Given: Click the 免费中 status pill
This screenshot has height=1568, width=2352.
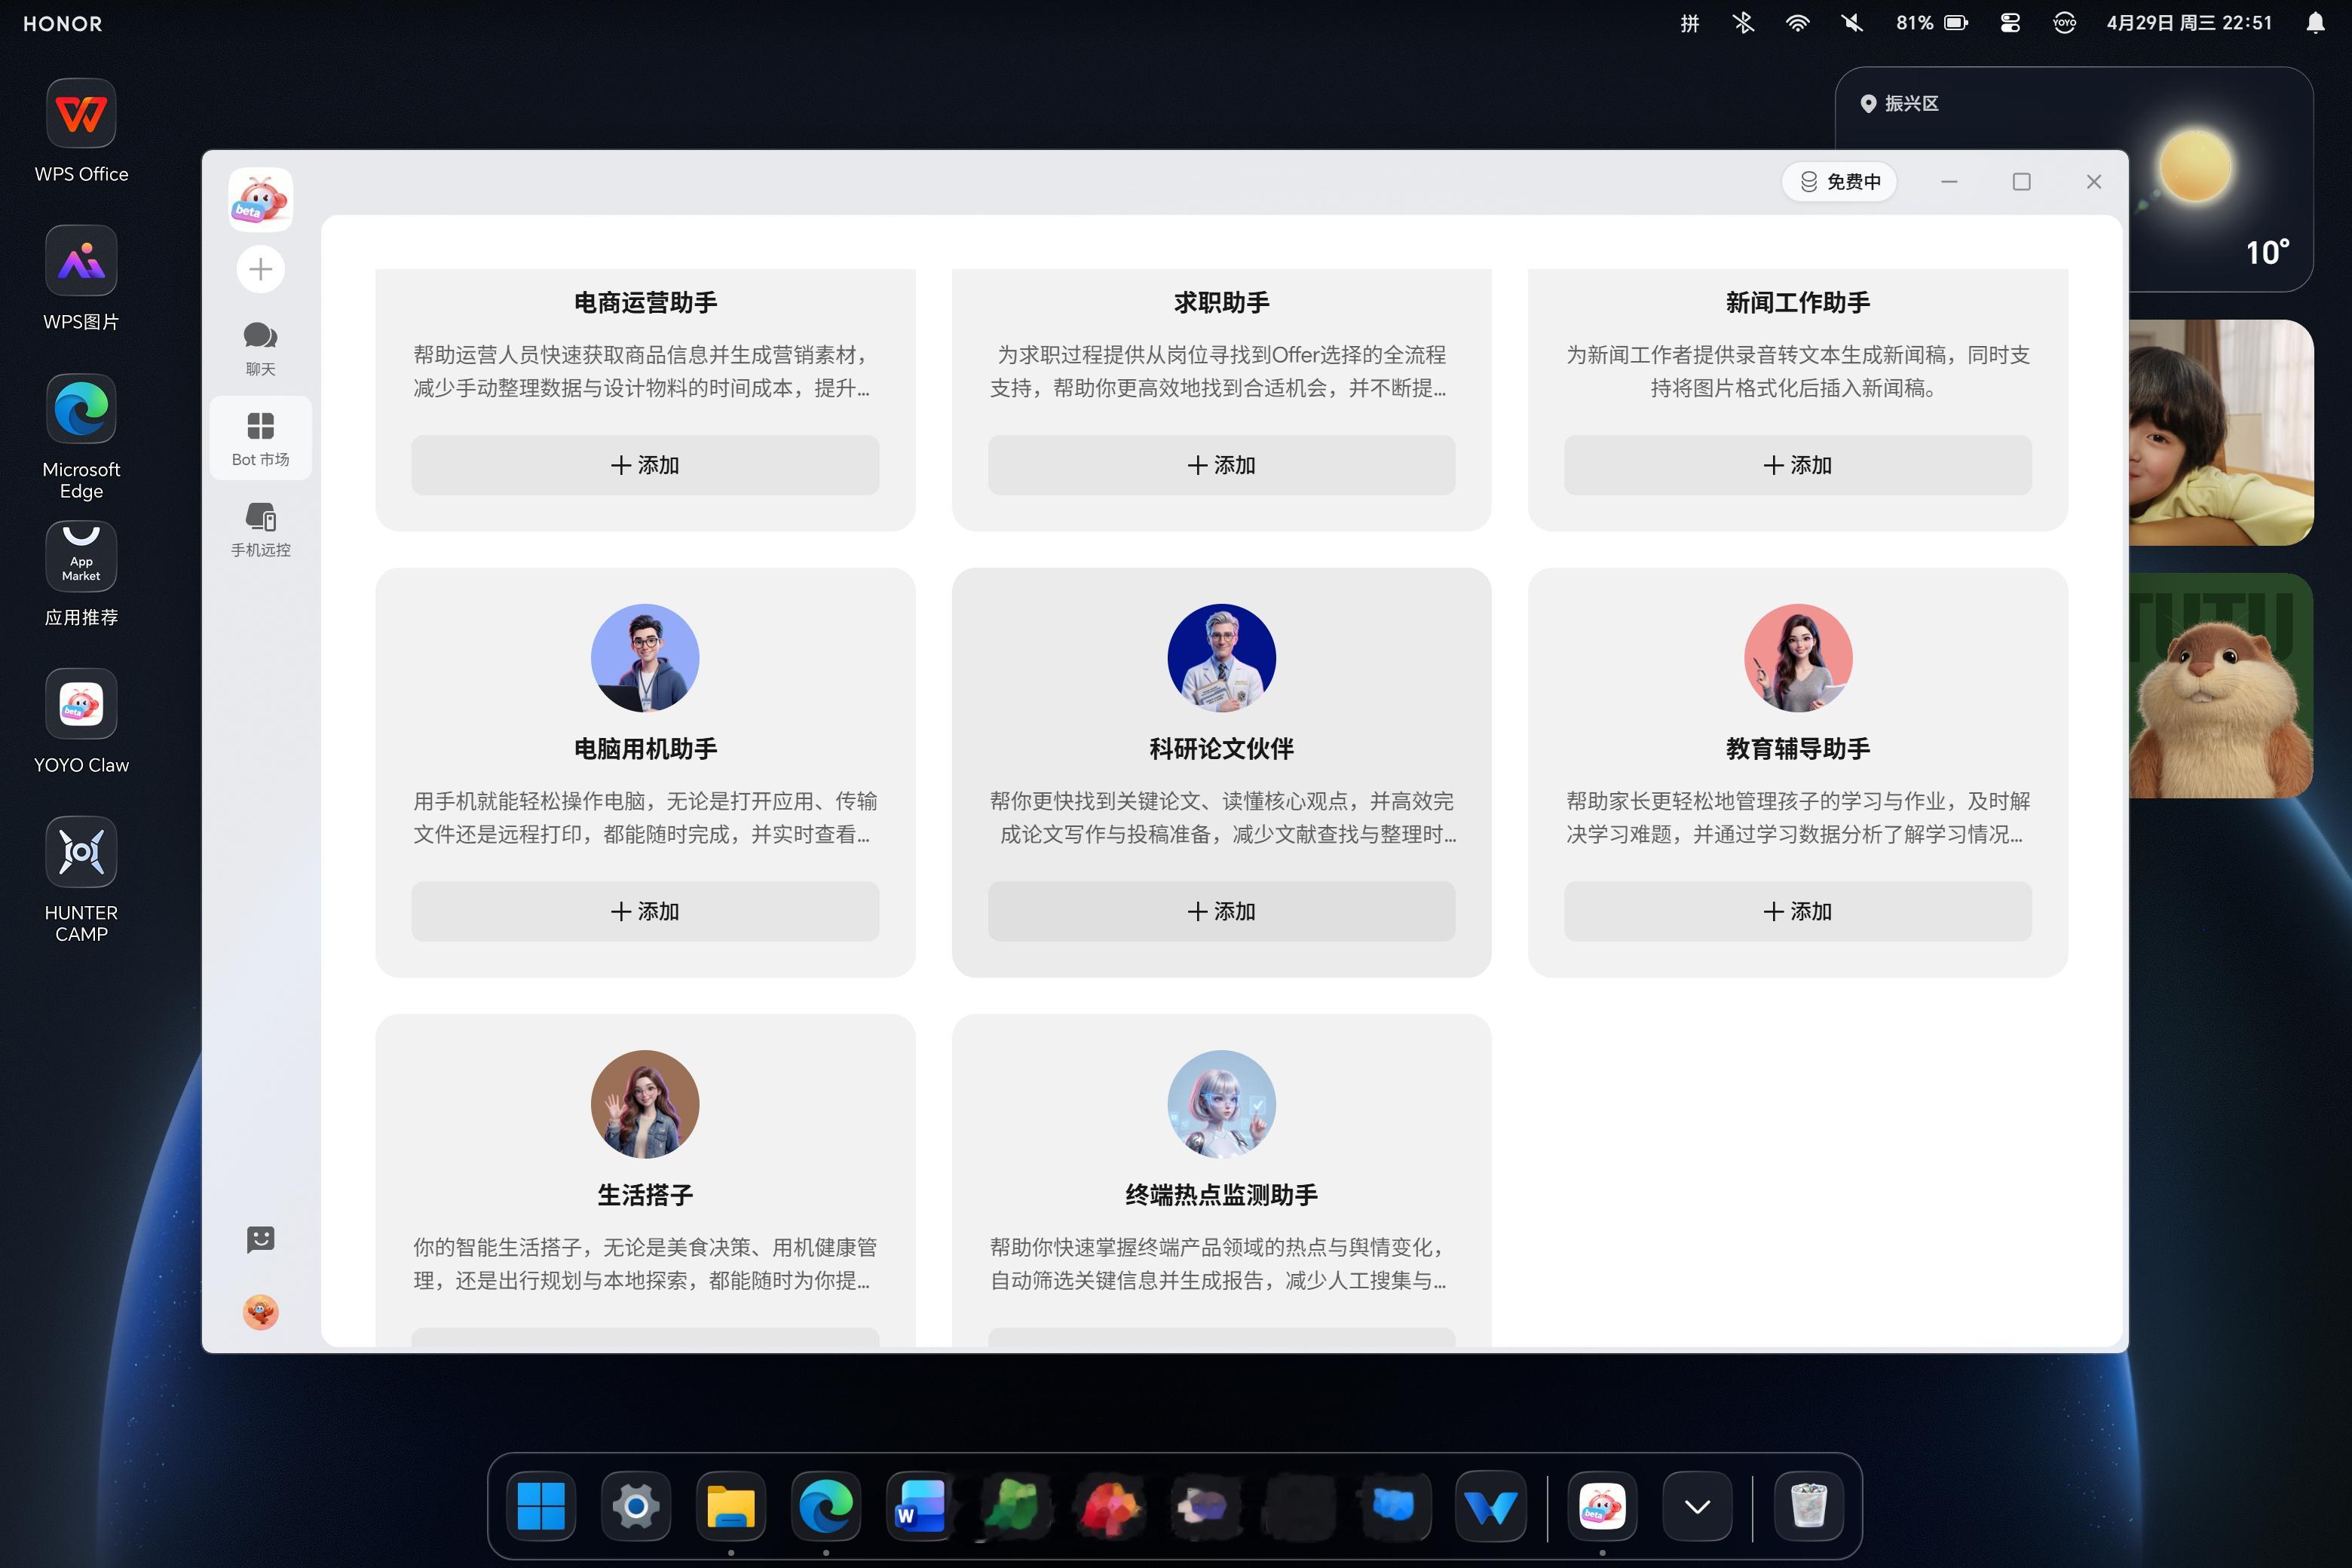Looking at the screenshot, I should pos(1839,182).
